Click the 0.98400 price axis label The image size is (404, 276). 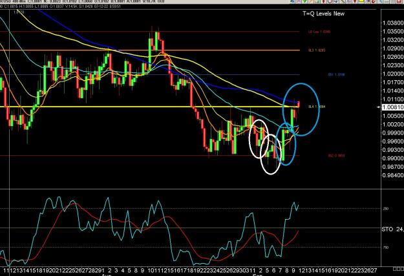(393, 175)
